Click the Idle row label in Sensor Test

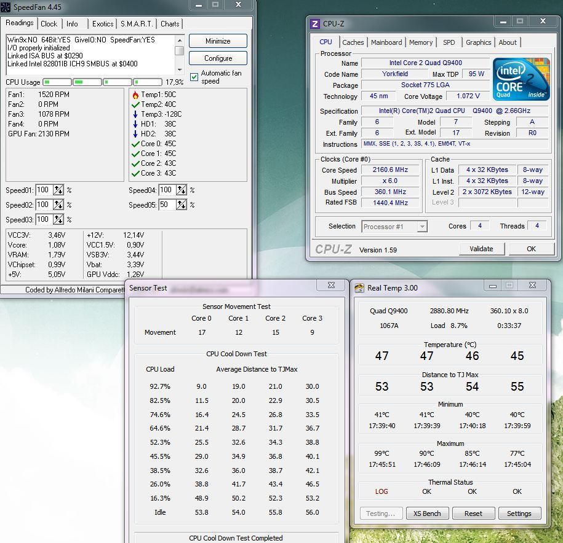(x=160, y=512)
